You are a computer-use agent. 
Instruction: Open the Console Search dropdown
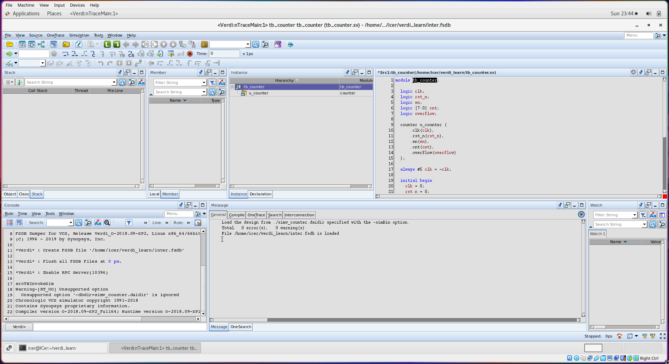pyautogui.click(x=71, y=223)
